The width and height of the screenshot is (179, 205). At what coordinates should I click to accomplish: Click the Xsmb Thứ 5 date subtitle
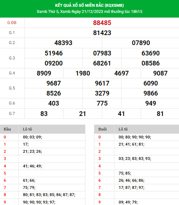[90, 11]
